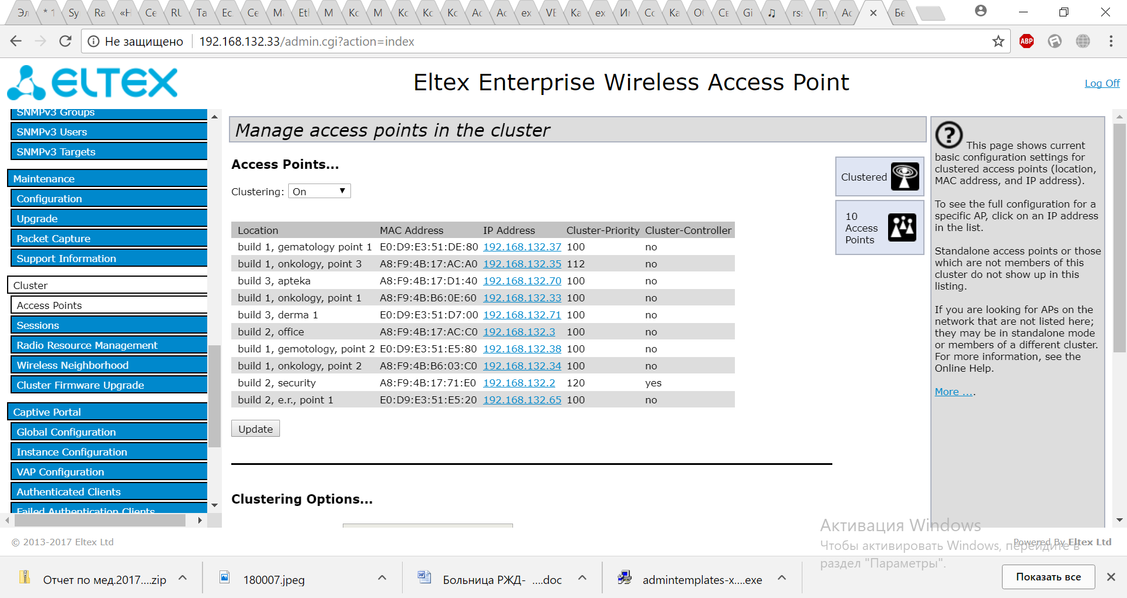Click the Clustered status antenna icon
1127x598 pixels.
coord(905,176)
